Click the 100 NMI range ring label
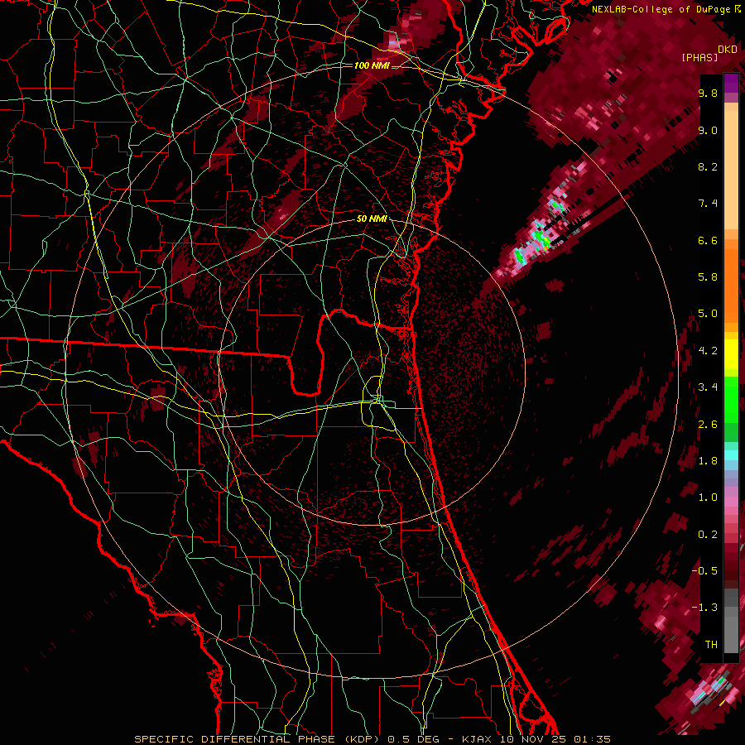Viewport: 745px width, 745px height. pyautogui.click(x=372, y=65)
